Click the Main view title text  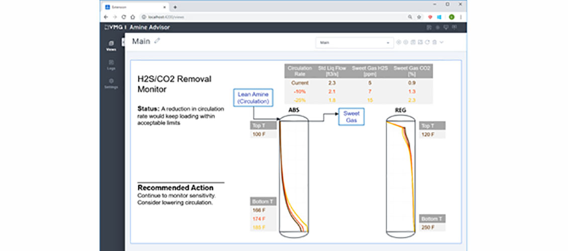(141, 41)
